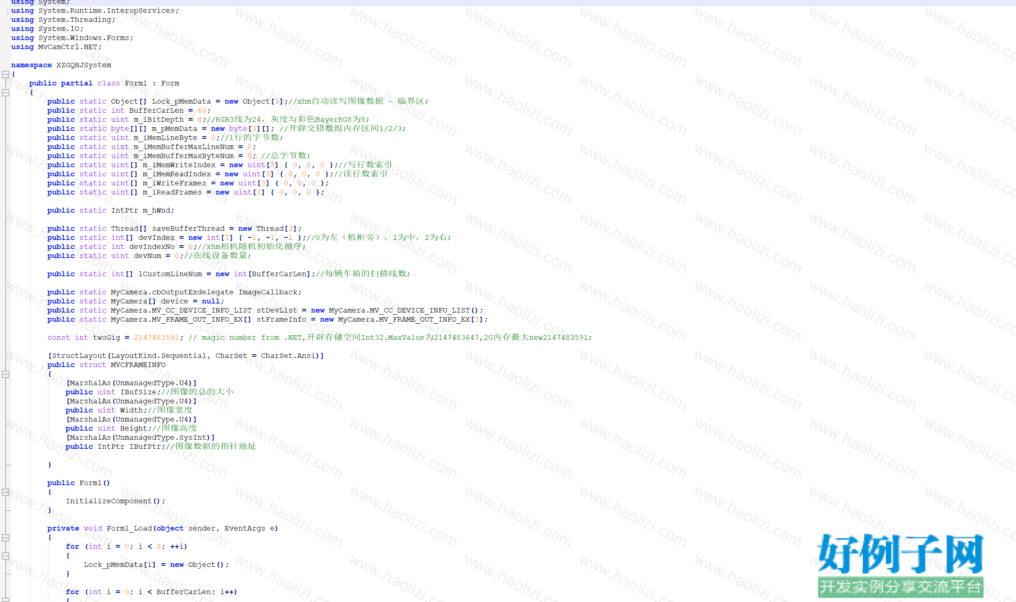Click the 'uint IBufSize' field
Screen dimensions: 1016x602
pos(129,392)
